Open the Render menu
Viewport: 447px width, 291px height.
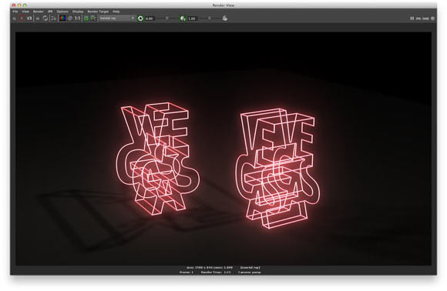39,12
